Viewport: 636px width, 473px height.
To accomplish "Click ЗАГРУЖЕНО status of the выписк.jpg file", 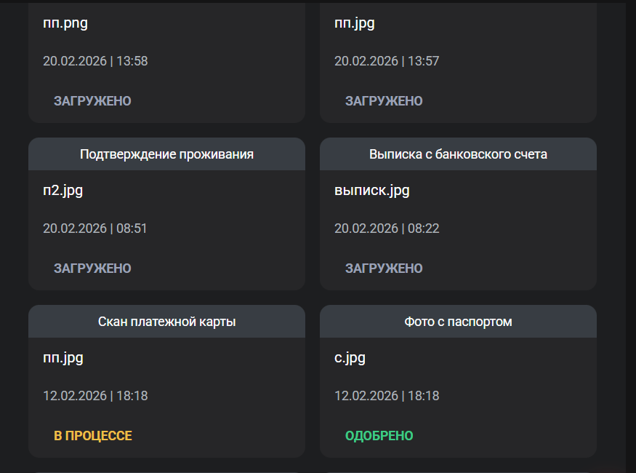I will [384, 269].
